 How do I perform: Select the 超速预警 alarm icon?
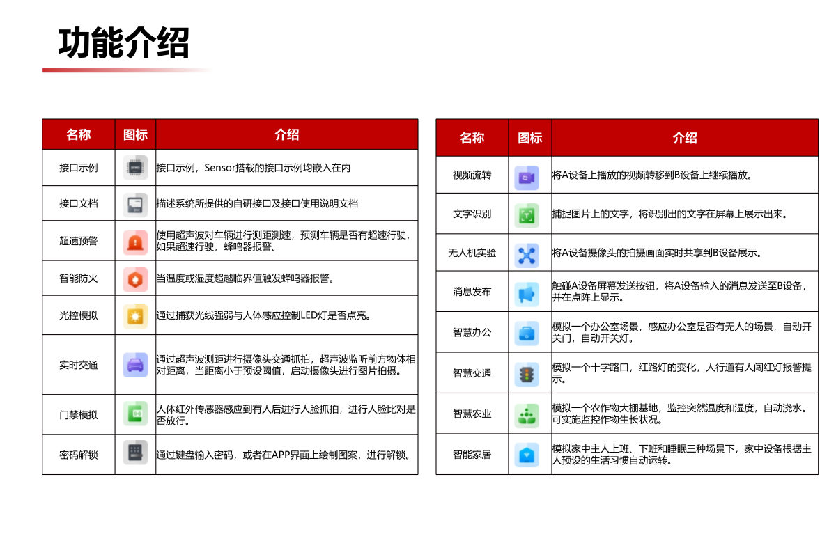[x=135, y=240]
